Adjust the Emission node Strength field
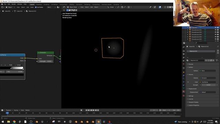This screenshot has width=220, height=124. coord(45,61)
